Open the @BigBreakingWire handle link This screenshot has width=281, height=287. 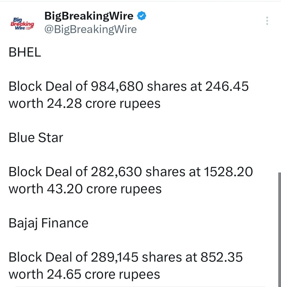click(x=91, y=29)
